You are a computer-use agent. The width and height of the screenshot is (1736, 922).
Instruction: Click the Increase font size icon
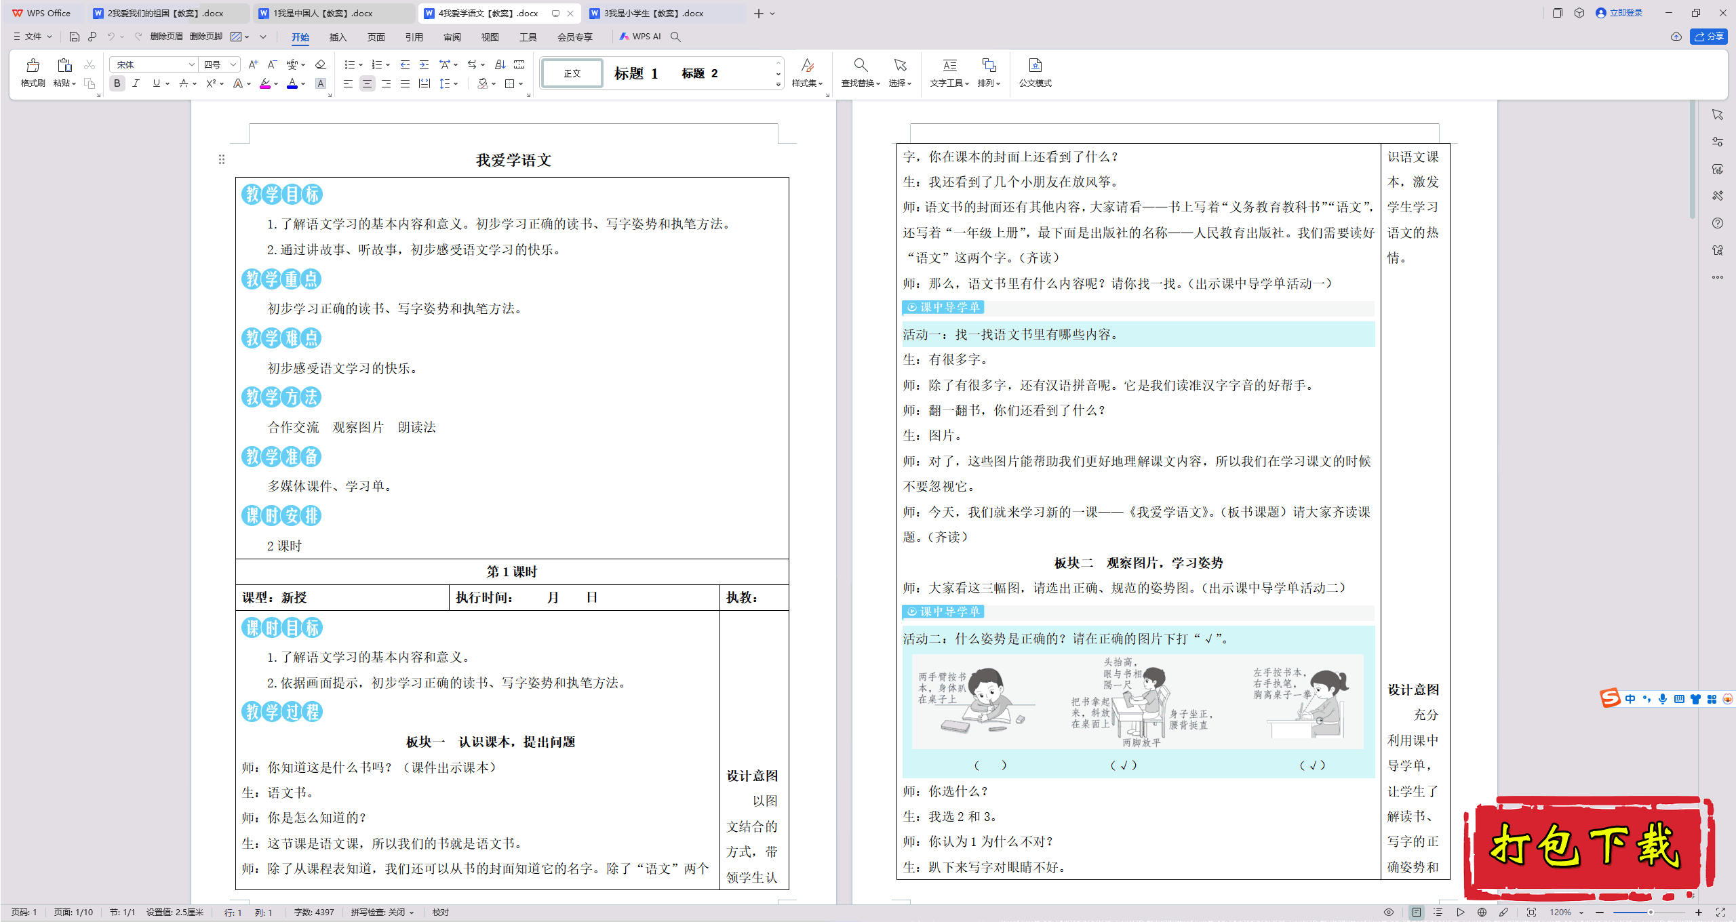(253, 64)
